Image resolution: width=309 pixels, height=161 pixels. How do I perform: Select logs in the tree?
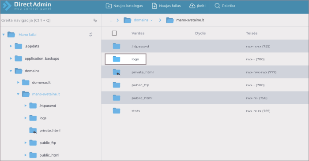pyautogui.click(x=43, y=118)
